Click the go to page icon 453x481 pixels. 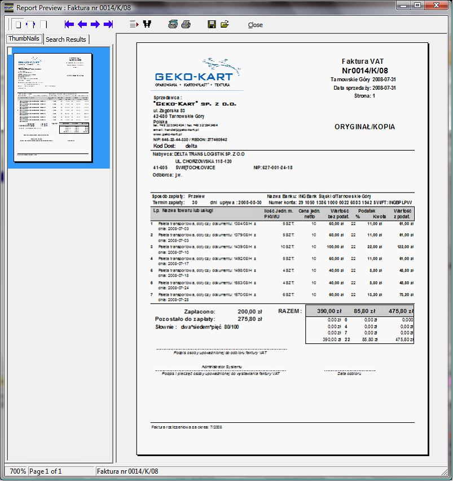coord(134,25)
